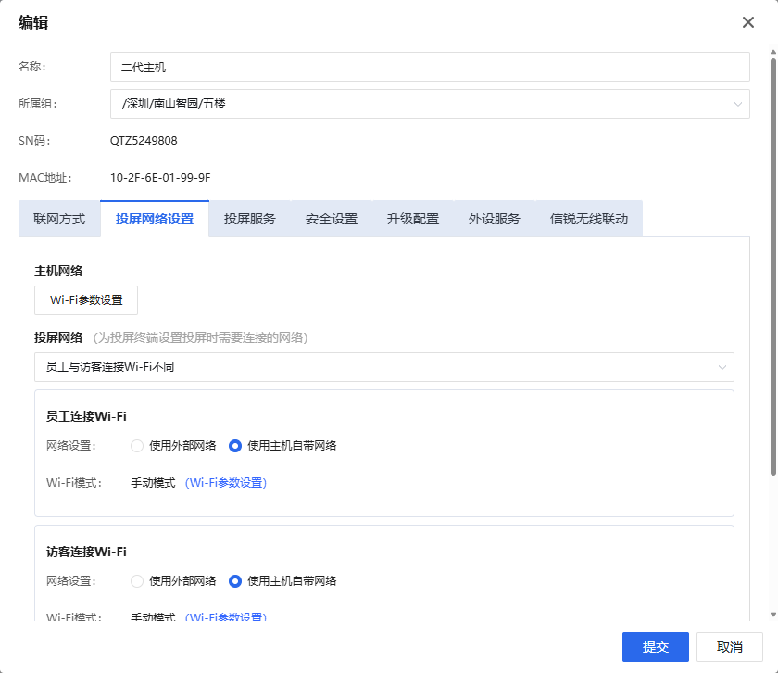778x673 pixels.
Task: Open the 员工 (Wi-Fi参数设置) link
Action: coord(226,483)
